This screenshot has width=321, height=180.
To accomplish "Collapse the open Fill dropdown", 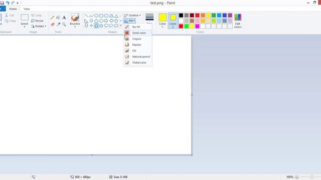I will tap(129, 21).
